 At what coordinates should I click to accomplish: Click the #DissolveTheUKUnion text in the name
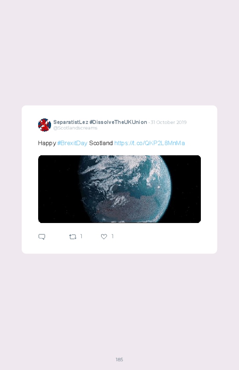tap(118, 122)
